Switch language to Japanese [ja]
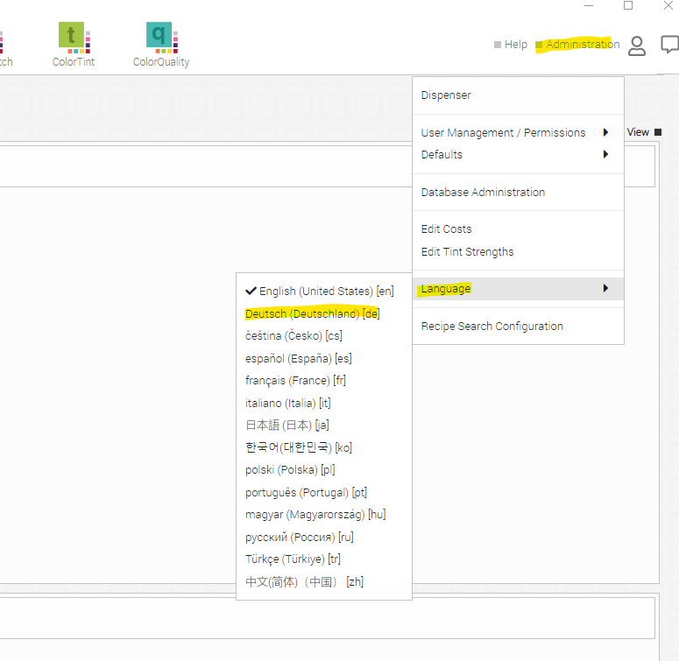Image resolution: width=679 pixels, height=661 pixels. [x=323, y=425]
